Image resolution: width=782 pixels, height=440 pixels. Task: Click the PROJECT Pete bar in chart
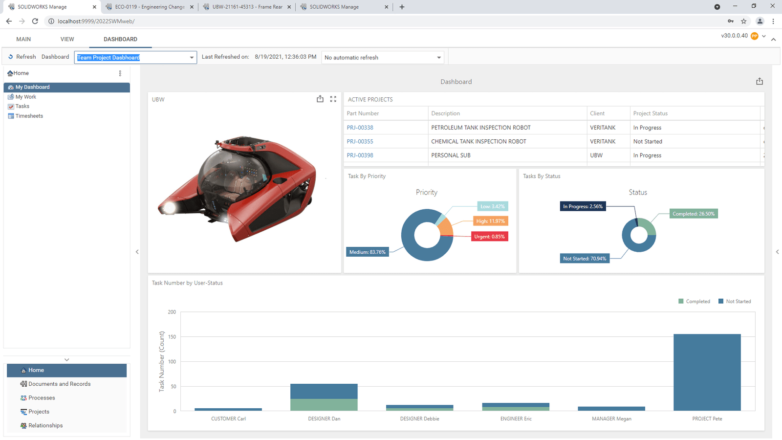point(707,372)
